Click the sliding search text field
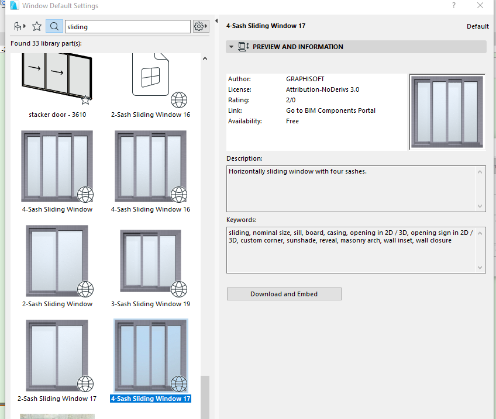Screen dimensions: 496x419 click(x=128, y=26)
